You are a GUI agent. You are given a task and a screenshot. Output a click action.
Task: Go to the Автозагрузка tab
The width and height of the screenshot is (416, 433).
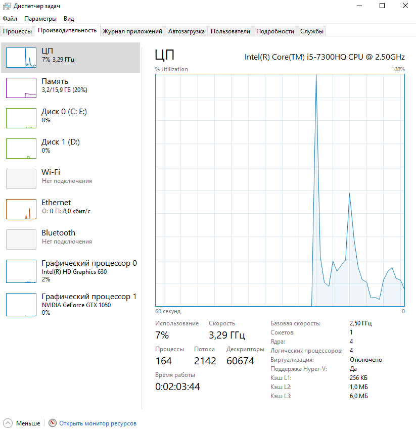pyautogui.click(x=186, y=31)
